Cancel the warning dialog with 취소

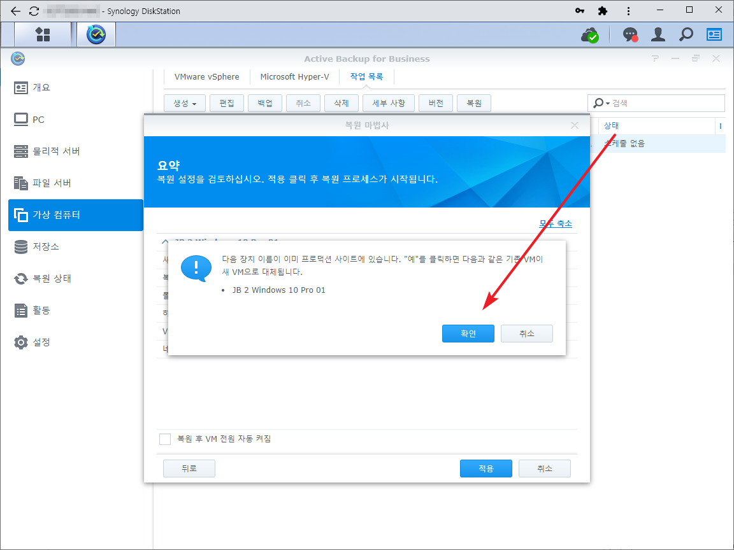coord(527,334)
